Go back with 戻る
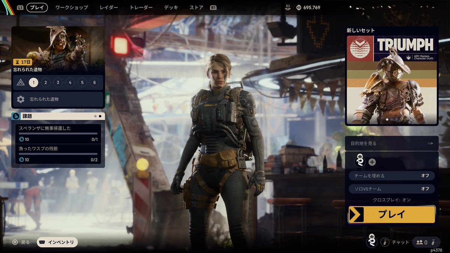Screen dimensions: 450x253 click(25, 242)
